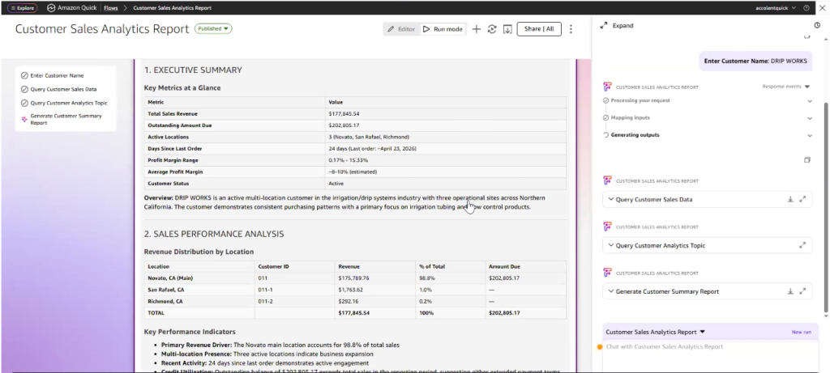Open the Published status dropdown
The width and height of the screenshot is (830, 373).
pos(213,28)
